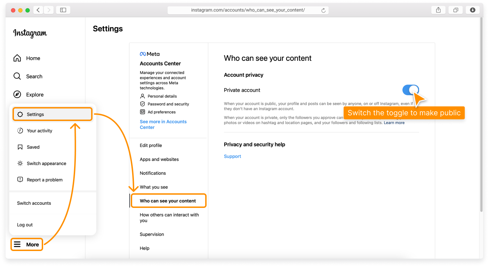Viewport: 489px width, 267px height.
Task: Toggle the Private account switch
Action: pyautogui.click(x=411, y=90)
